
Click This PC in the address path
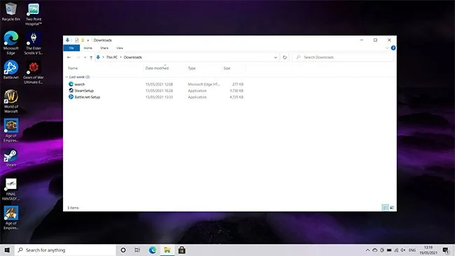112,57
